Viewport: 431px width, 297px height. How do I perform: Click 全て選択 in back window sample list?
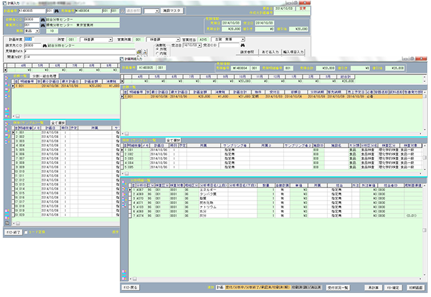coord(58,123)
